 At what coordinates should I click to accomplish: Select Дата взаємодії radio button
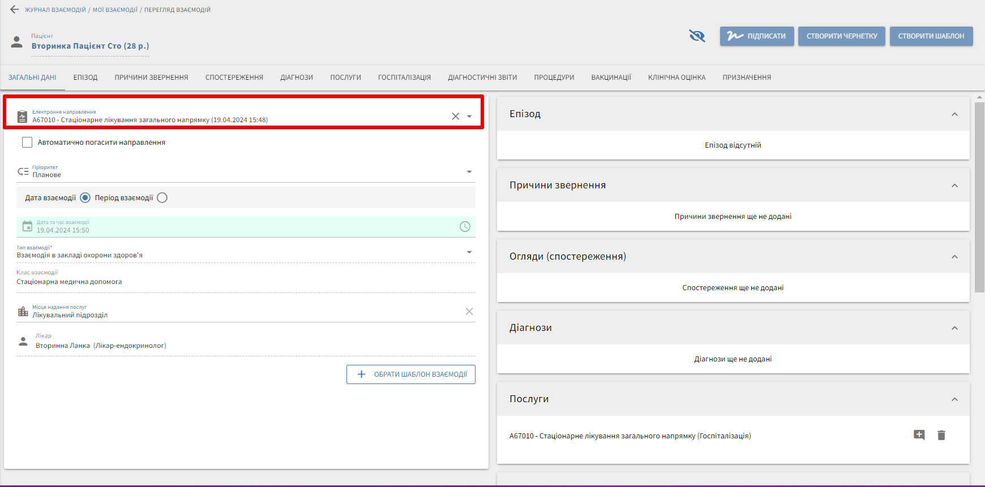[x=85, y=198]
